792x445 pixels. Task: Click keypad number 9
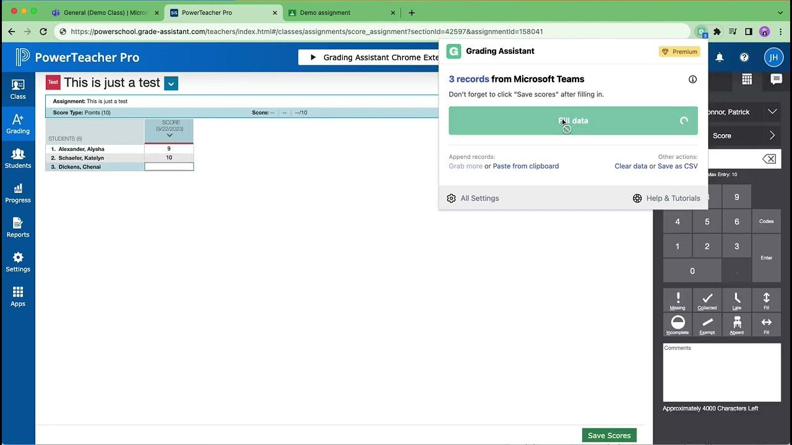(737, 197)
